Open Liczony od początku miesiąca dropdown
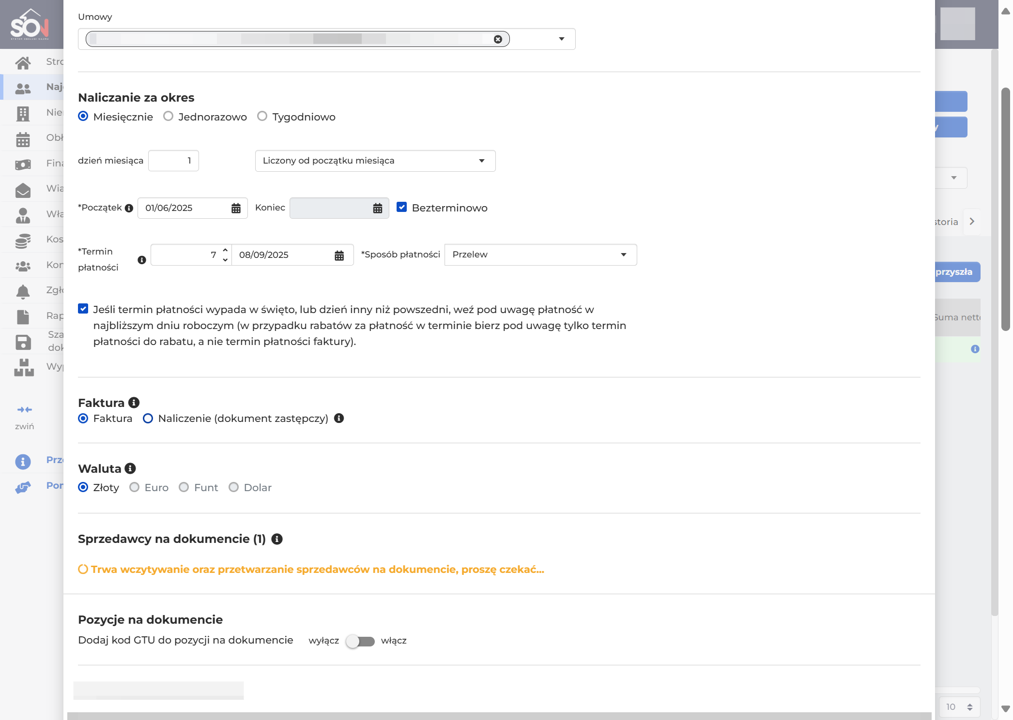The image size is (1013, 720). tap(375, 161)
